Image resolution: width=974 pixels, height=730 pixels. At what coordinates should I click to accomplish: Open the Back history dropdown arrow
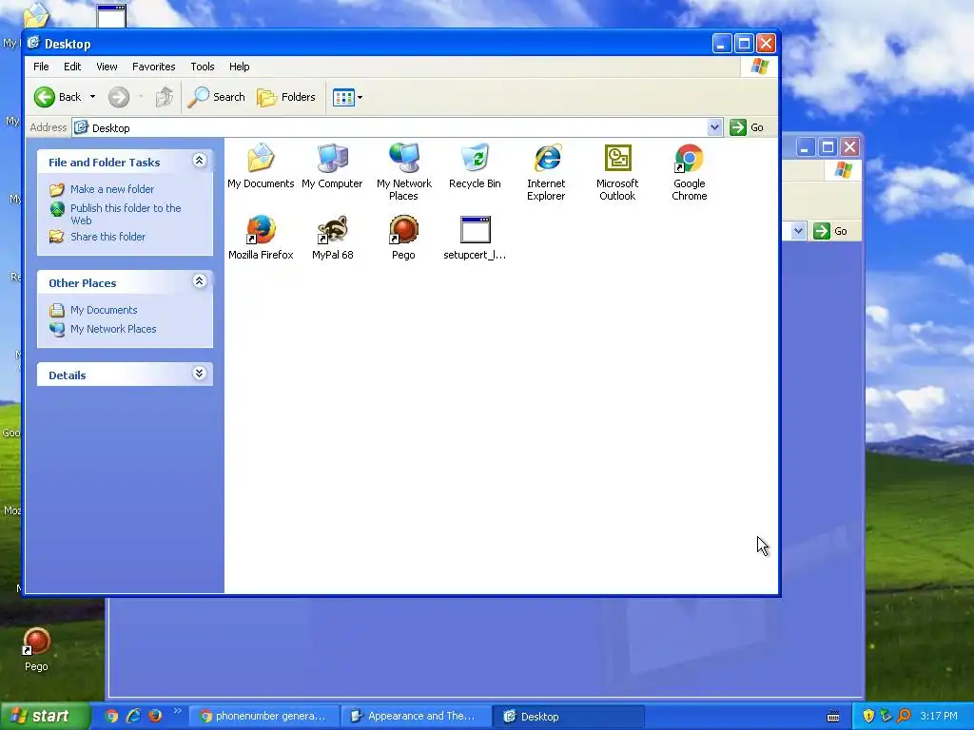point(92,97)
